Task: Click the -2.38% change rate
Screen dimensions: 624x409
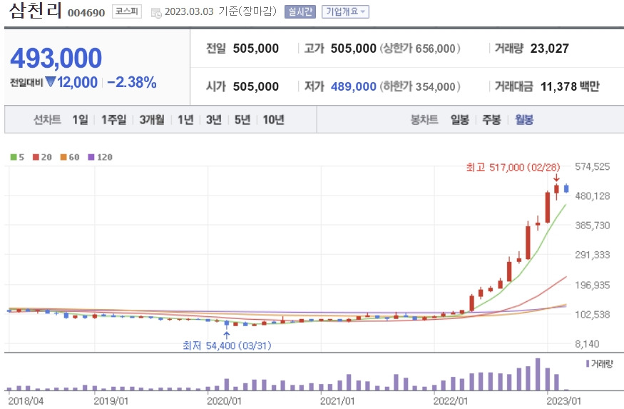Action: (132, 82)
